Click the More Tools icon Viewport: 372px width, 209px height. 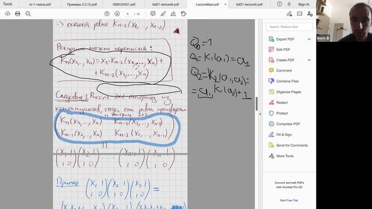(271, 156)
